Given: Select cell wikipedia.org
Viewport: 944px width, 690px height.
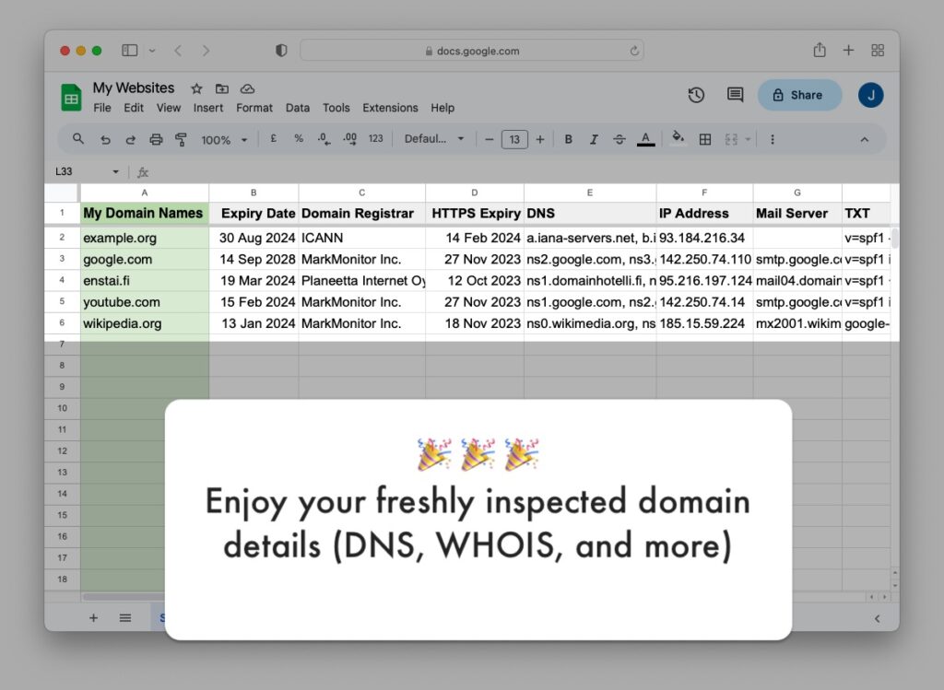Looking at the screenshot, I should (145, 323).
